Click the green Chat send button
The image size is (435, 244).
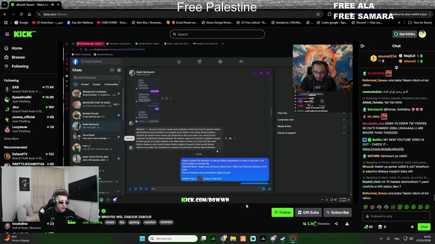pyautogui.click(x=424, y=227)
